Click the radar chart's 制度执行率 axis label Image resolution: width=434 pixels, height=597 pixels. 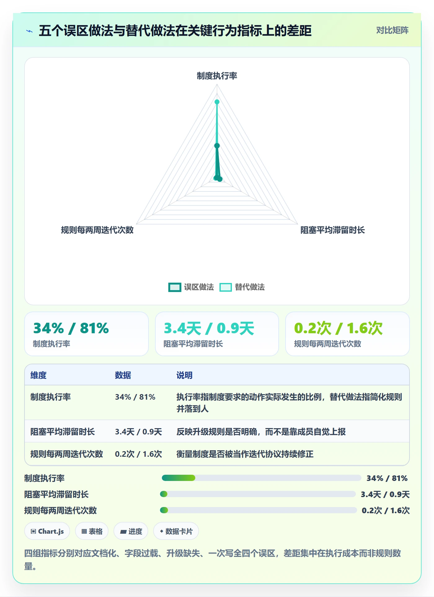pos(217,76)
